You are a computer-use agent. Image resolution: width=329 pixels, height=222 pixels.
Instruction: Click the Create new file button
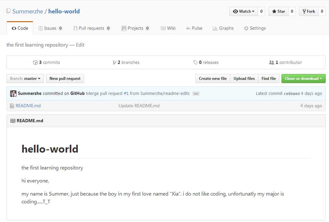(213, 79)
